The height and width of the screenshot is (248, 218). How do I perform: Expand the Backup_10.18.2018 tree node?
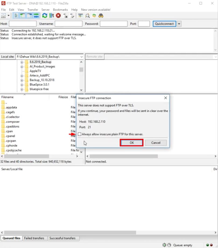pyautogui.click(x=22, y=80)
